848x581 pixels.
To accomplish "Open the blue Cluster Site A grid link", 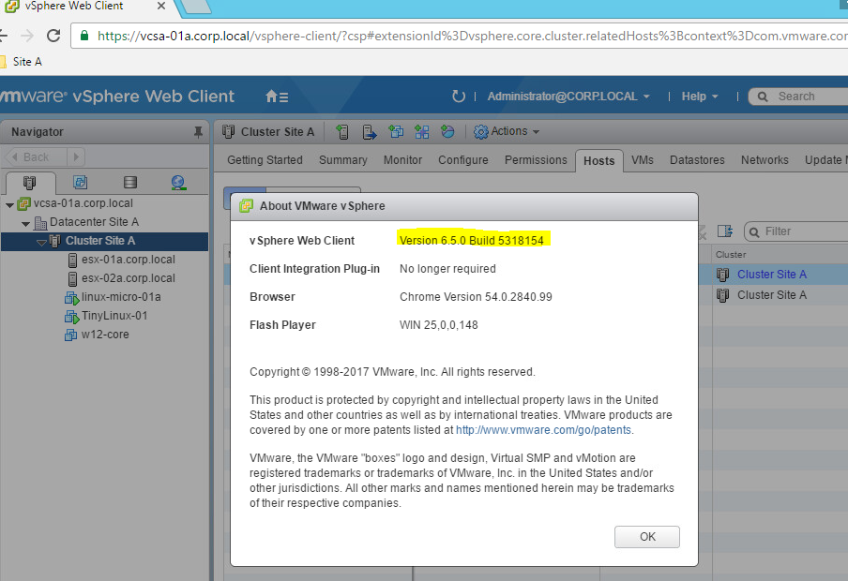I will pyautogui.click(x=772, y=275).
